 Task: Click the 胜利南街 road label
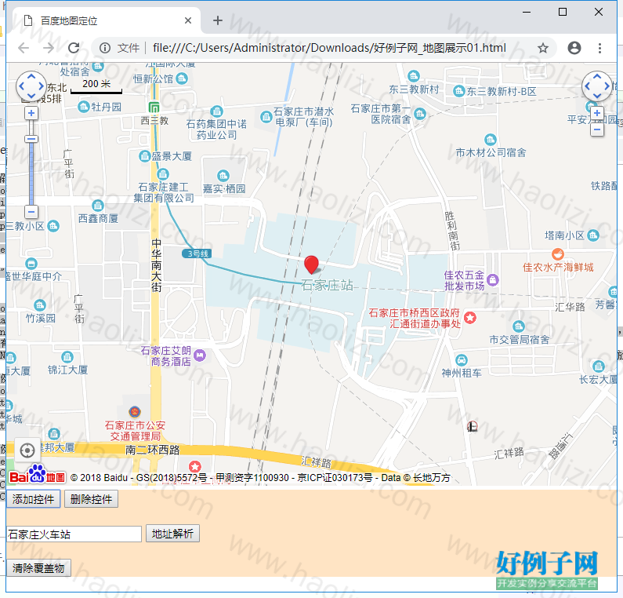(x=451, y=231)
